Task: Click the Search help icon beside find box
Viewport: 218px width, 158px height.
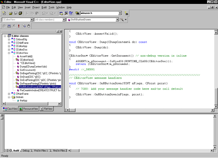Action: (x=126, y=13)
